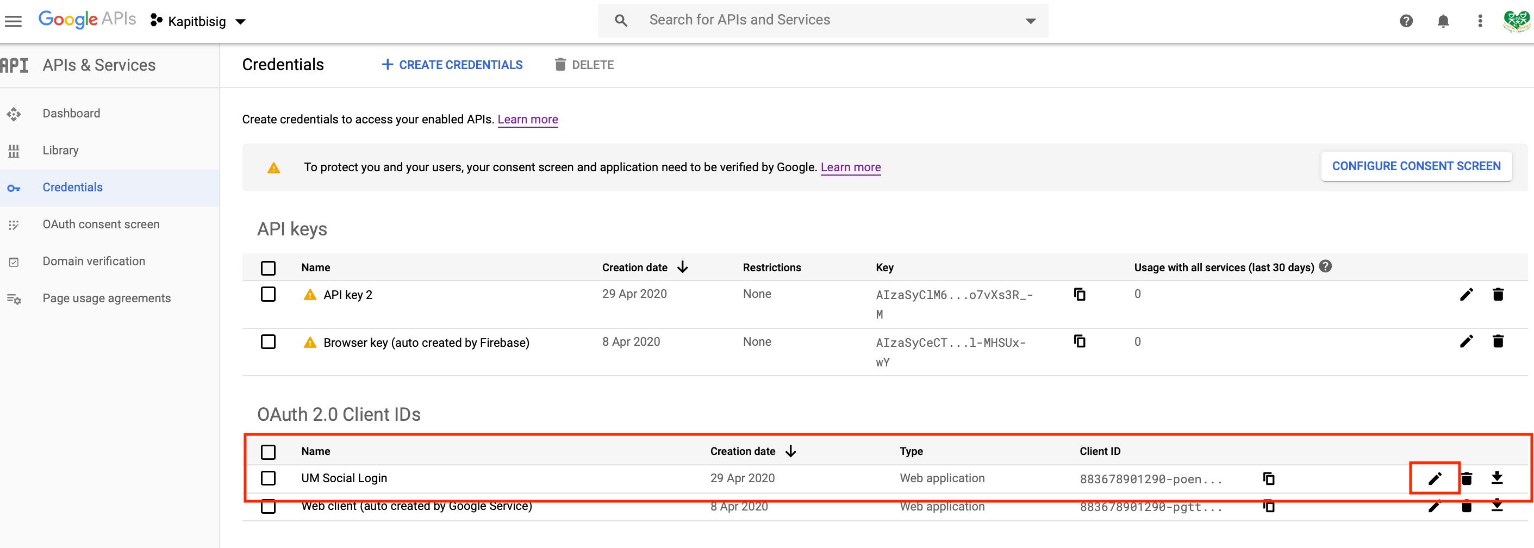Screen dimensions: 1534x548
Task: Open the help question mark icon
Action: coord(1406,21)
